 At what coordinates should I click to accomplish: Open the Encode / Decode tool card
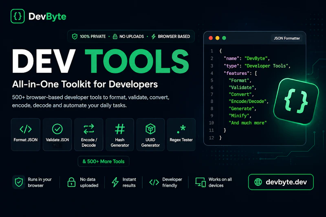89,134
